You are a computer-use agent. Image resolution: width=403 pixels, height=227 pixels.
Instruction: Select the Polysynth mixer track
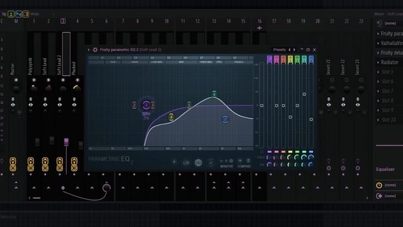click(30, 66)
